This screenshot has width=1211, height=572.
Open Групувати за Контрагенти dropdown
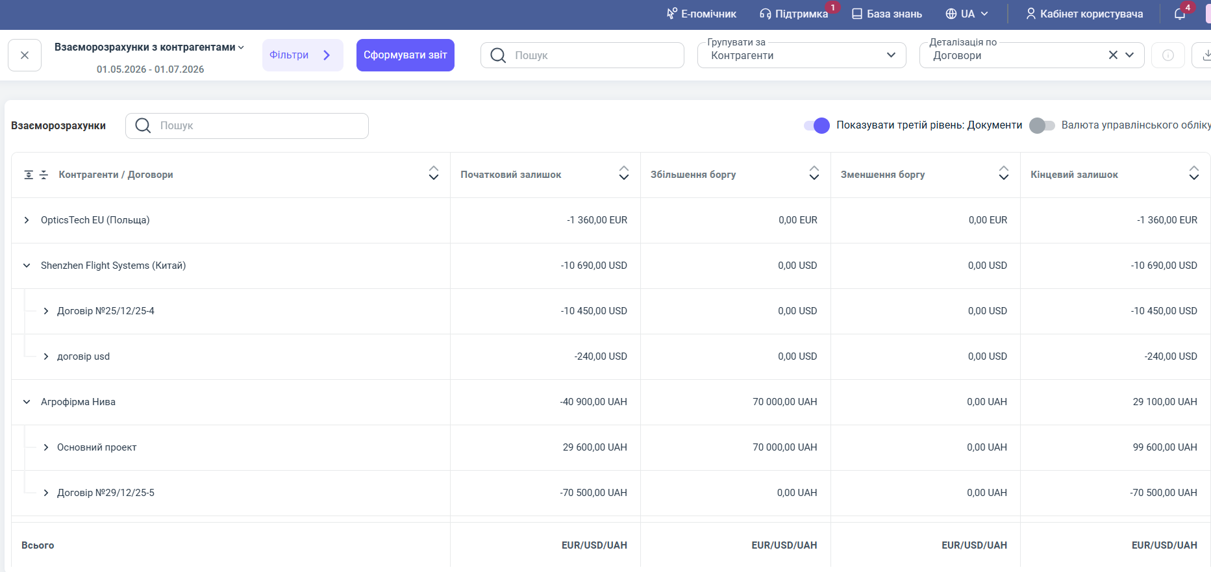pos(801,55)
